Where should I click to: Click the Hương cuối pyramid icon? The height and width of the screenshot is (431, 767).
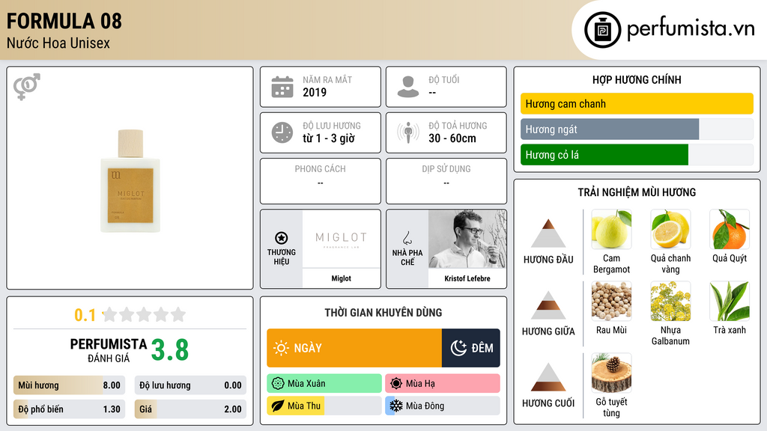point(548,377)
